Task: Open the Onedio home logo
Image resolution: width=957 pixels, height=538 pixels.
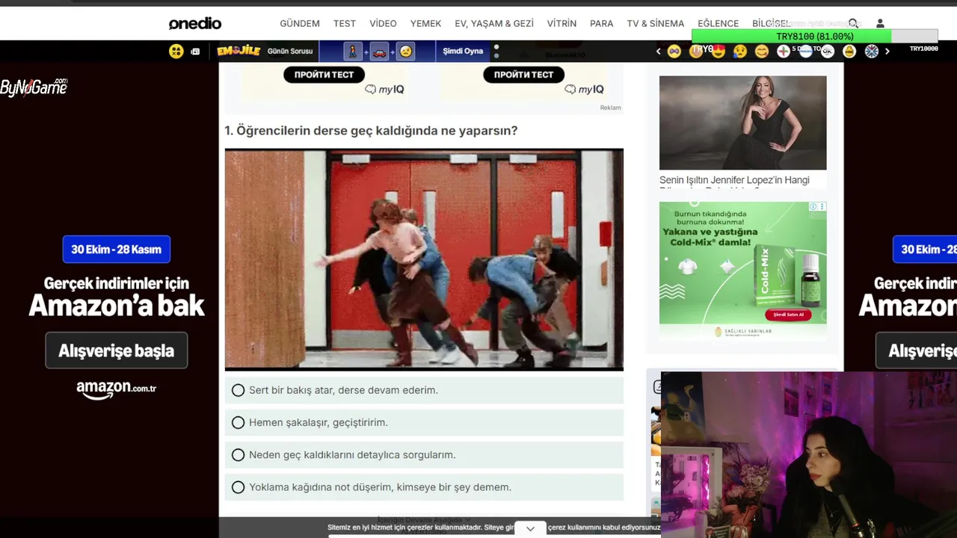Action: [195, 24]
